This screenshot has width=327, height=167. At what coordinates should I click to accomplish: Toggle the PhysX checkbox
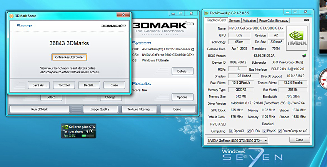point(264,131)
